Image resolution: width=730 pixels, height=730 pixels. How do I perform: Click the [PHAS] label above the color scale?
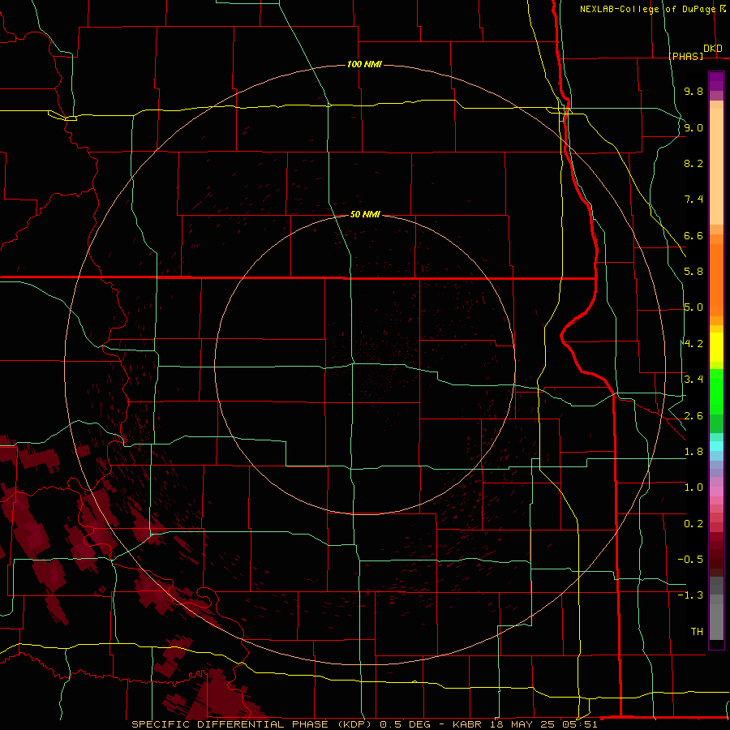(x=685, y=56)
